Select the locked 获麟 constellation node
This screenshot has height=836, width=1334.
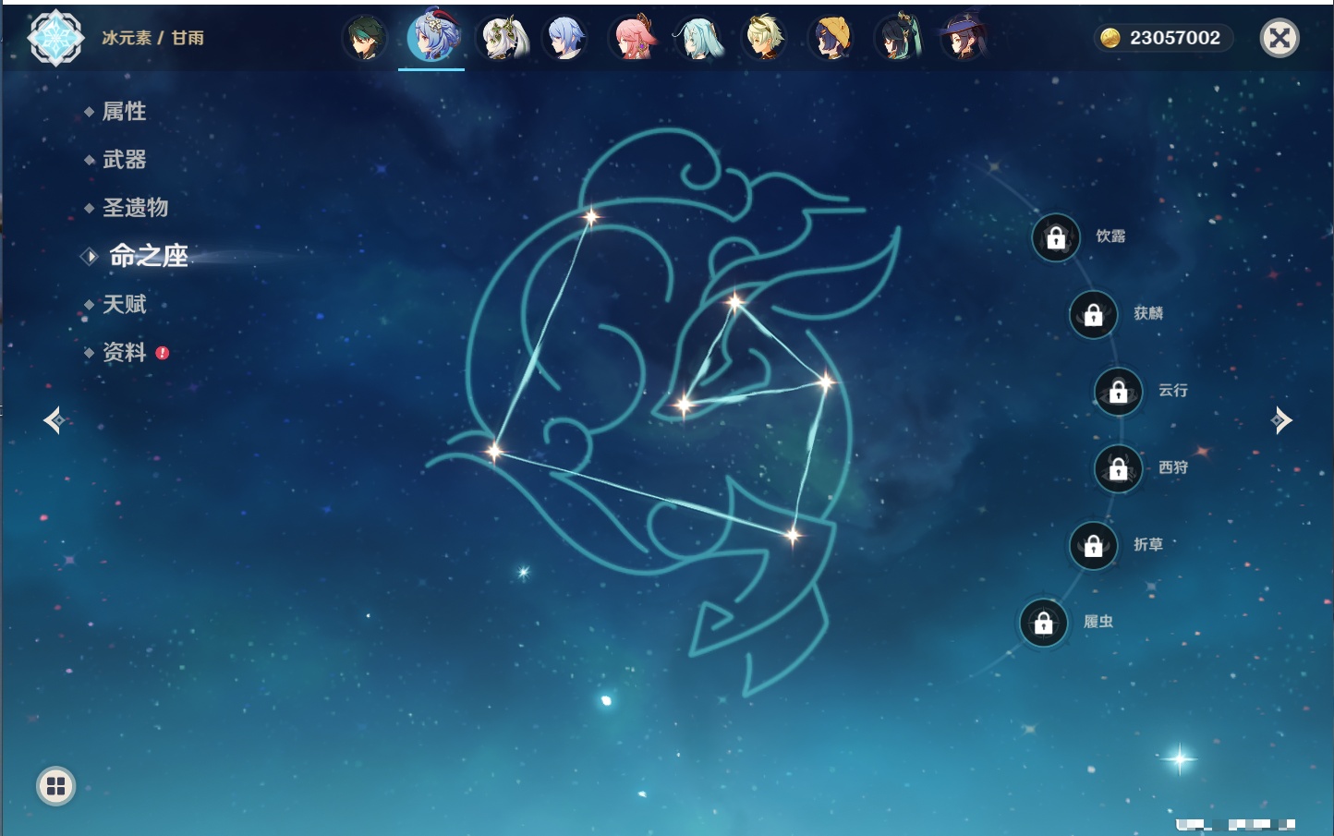(x=1093, y=315)
